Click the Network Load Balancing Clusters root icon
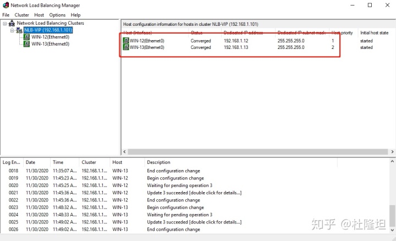396x241 pixels. 12,23
